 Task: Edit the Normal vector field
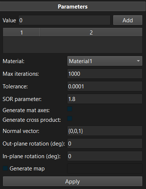[x=105, y=131]
